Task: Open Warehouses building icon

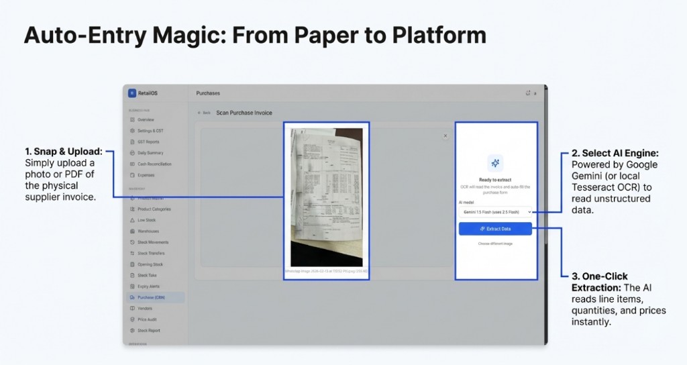Action: pyautogui.click(x=132, y=231)
